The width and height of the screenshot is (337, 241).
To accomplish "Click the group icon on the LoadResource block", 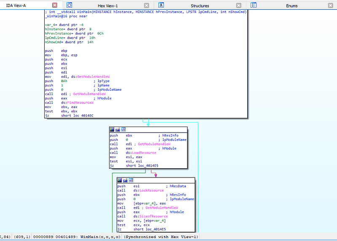I will 123,130.
